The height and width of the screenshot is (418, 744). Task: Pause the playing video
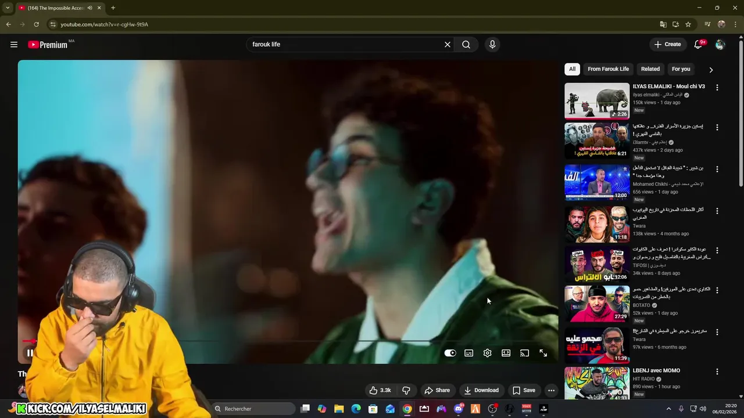30,353
